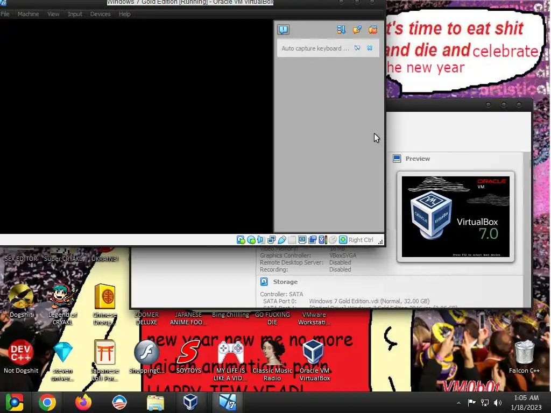Image resolution: width=551 pixels, height=413 pixels.
Task: Click the Remote Desktop Server Disabled value
Action: (340, 262)
